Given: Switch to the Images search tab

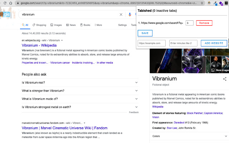Looking at the screenshot, I should click(57, 25).
